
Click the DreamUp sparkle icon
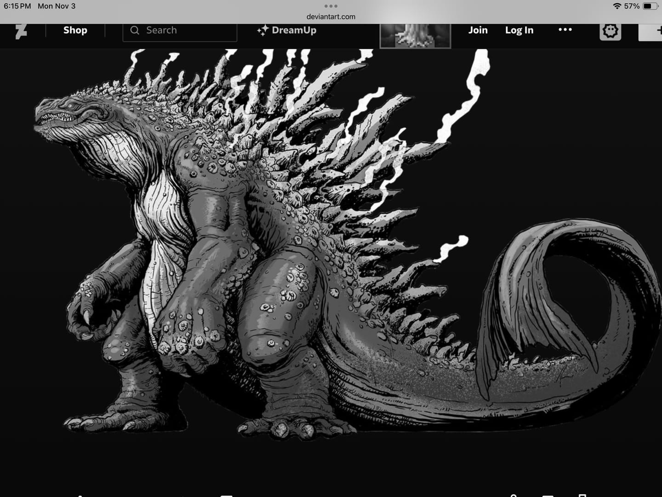click(x=263, y=30)
